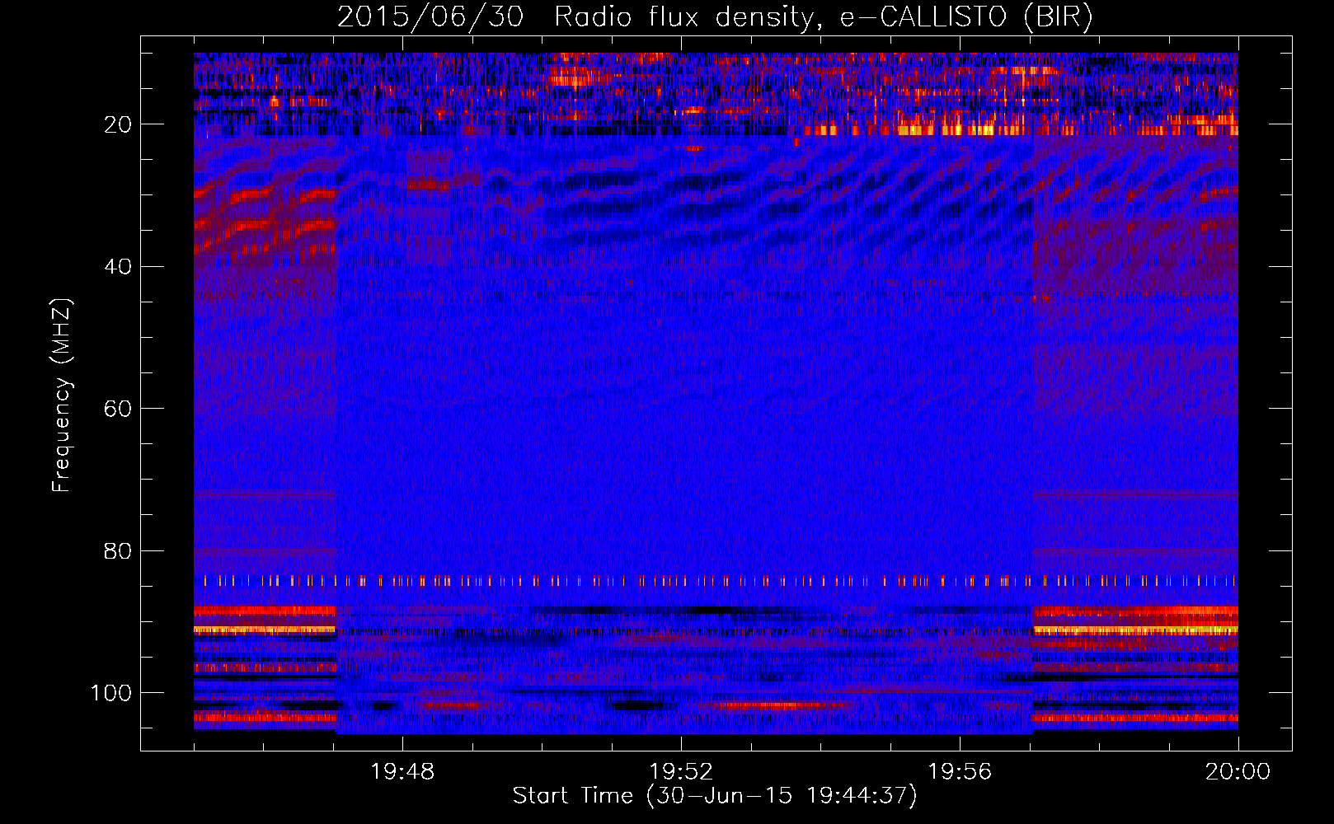Click the 100 frequency tick label
This screenshot has height=824, width=1334.
[111, 693]
